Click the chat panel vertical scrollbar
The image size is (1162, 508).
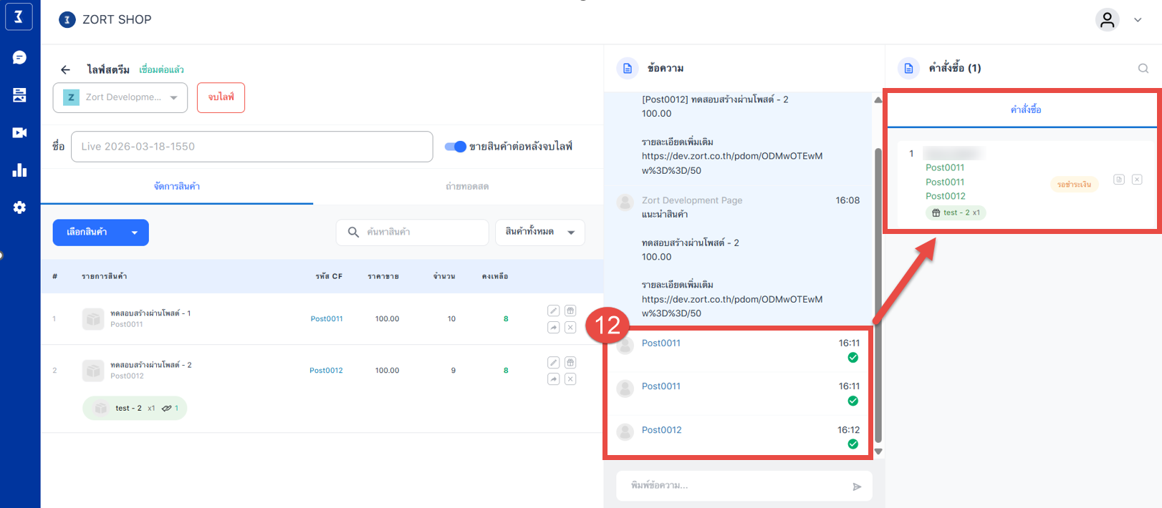point(878,286)
